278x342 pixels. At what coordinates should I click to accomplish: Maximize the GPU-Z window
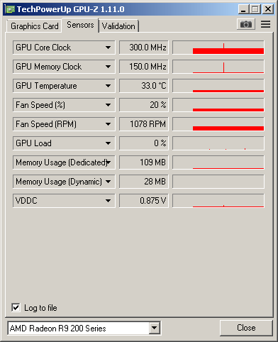point(255,9)
